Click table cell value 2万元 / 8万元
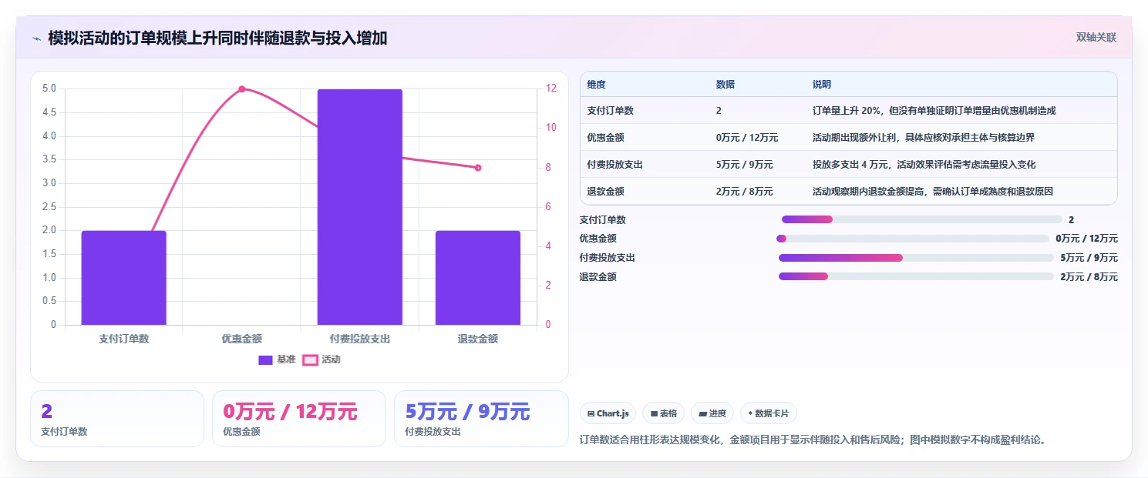The width and height of the screenshot is (1148, 478). coord(744,192)
